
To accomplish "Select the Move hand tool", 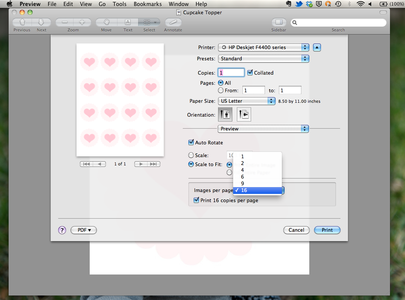I will tap(106, 22).
